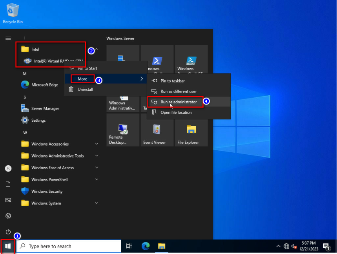Click the letter I header
Screen dimensions: 337x254
[25, 38]
